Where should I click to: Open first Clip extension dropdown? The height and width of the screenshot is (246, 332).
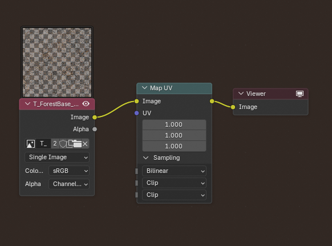pos(174,183)
